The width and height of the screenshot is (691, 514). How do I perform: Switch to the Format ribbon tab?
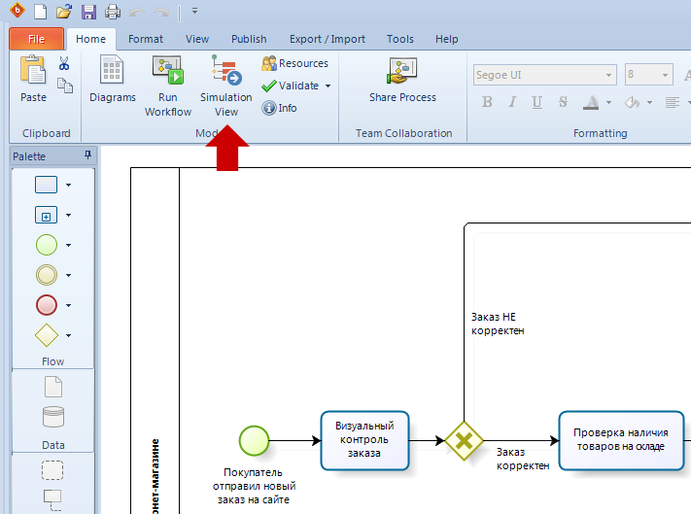click(146, 39)
